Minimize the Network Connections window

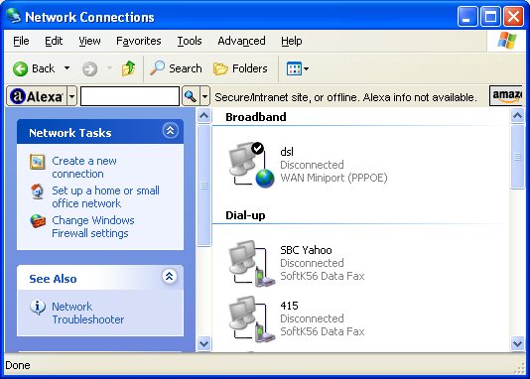pos(467,16)
